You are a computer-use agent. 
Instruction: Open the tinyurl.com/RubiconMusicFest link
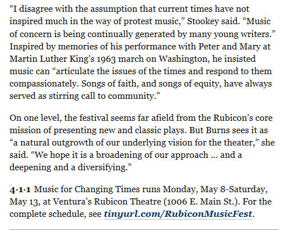coord(178,214)
